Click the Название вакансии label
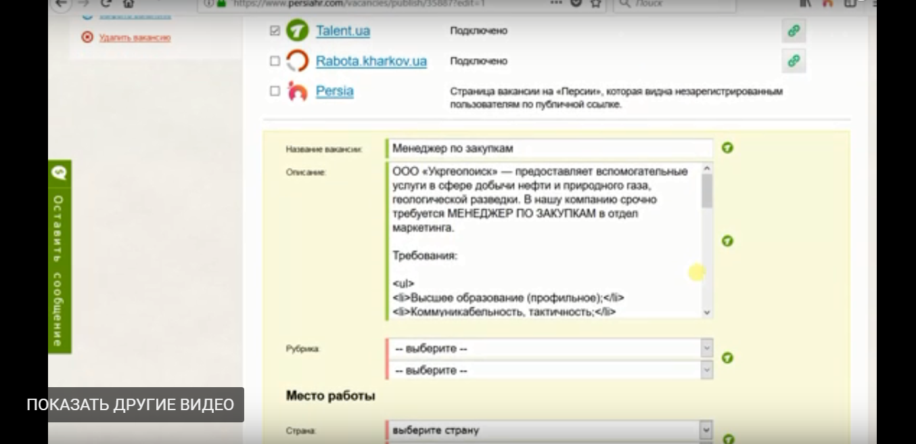This screenshot has height=444, width=916. pyautogui.click(x=324, y=149)
